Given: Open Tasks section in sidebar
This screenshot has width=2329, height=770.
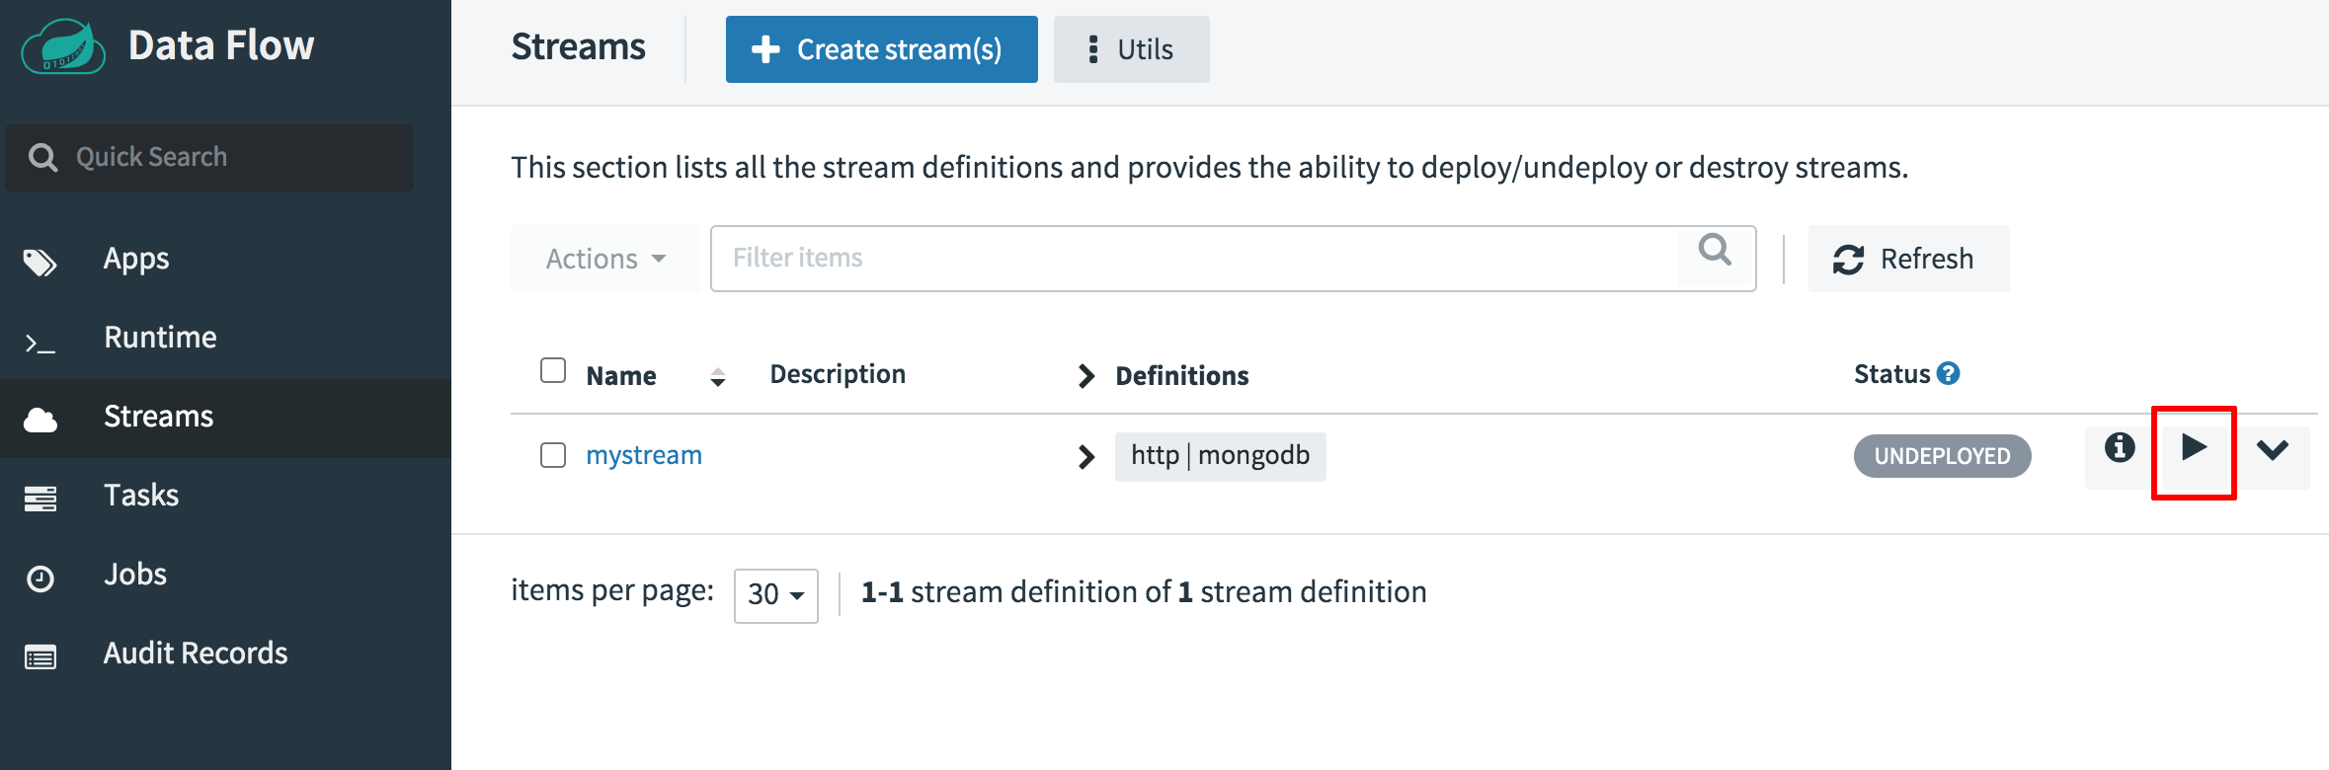Looking at the screenshot, I should click(x=141, y=496).
